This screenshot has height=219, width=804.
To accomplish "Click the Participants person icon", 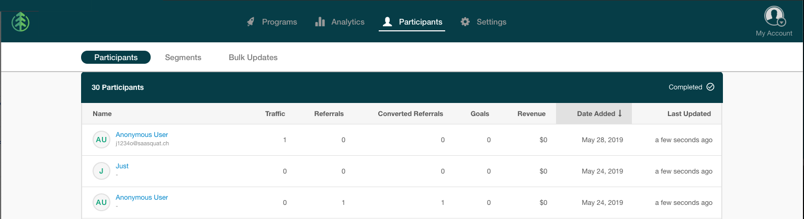I will click(387, 22).
